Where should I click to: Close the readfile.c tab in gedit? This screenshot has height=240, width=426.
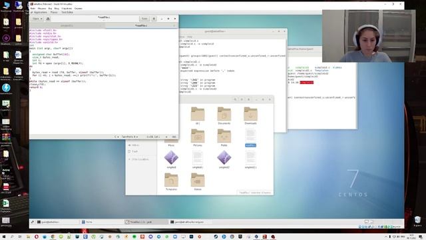tap(174, 25)
